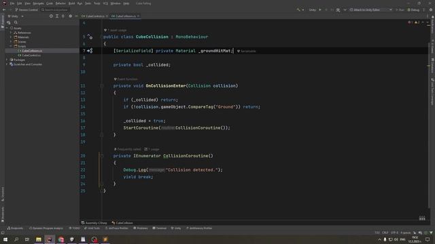435x244 pixels.
Task: Click the errors and warnings indicator
Action: [414, 22]
